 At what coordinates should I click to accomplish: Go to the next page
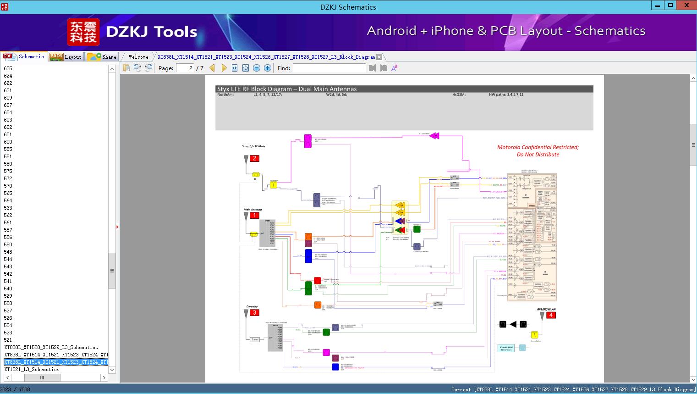tap(224, 68)
